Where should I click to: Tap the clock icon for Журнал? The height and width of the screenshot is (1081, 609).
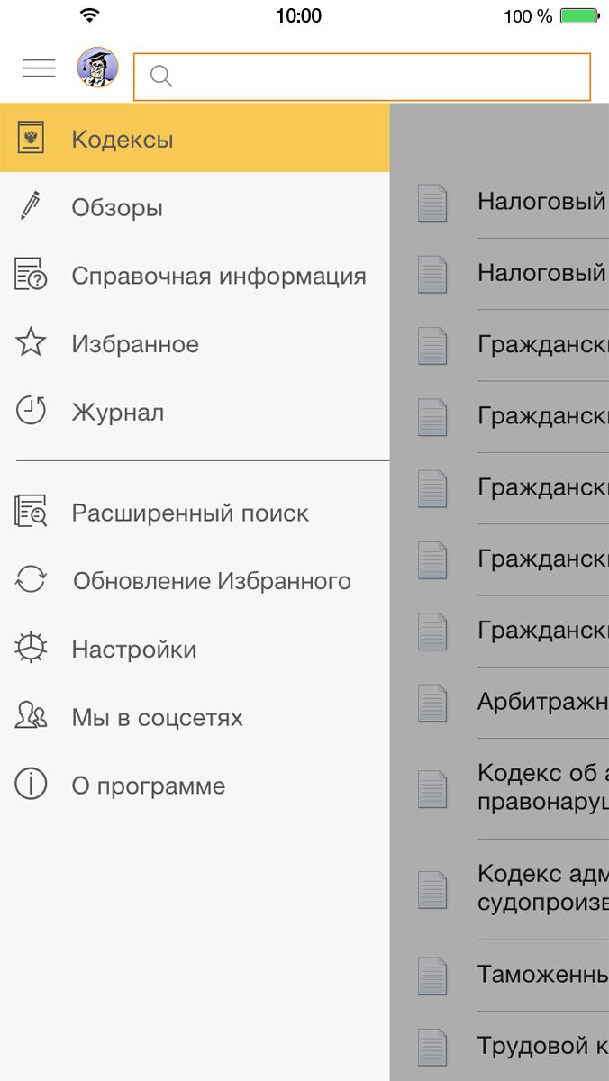[x=32, y=412]
